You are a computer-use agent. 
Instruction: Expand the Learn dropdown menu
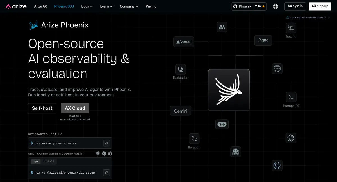106,6
